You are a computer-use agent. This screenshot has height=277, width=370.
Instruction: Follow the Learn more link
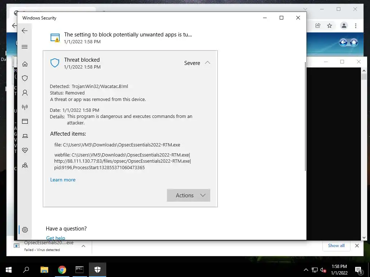tap(63, 180)
